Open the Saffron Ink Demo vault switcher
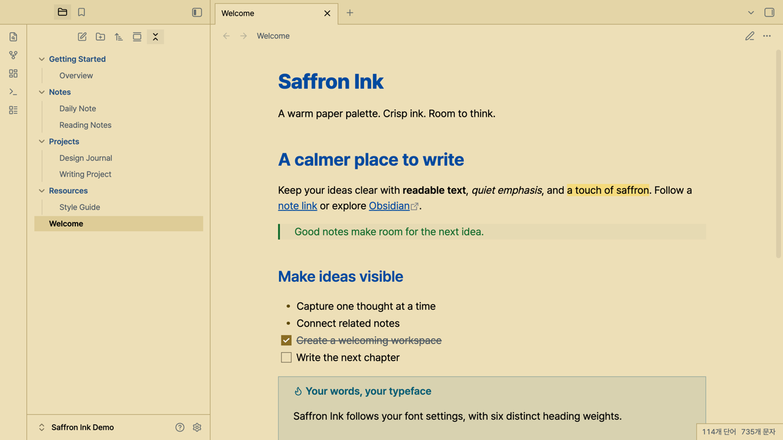The image size is (783, 440). 76,427
